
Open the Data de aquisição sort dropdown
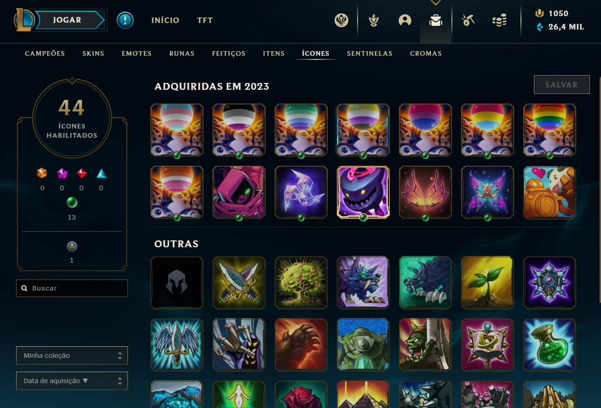coord(72,381)
